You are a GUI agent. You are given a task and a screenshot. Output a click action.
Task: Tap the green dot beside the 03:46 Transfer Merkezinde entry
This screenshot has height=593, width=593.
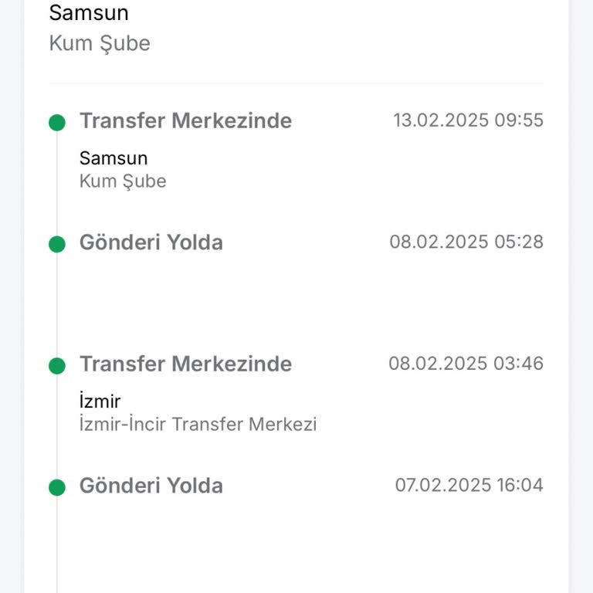point(57,365)
